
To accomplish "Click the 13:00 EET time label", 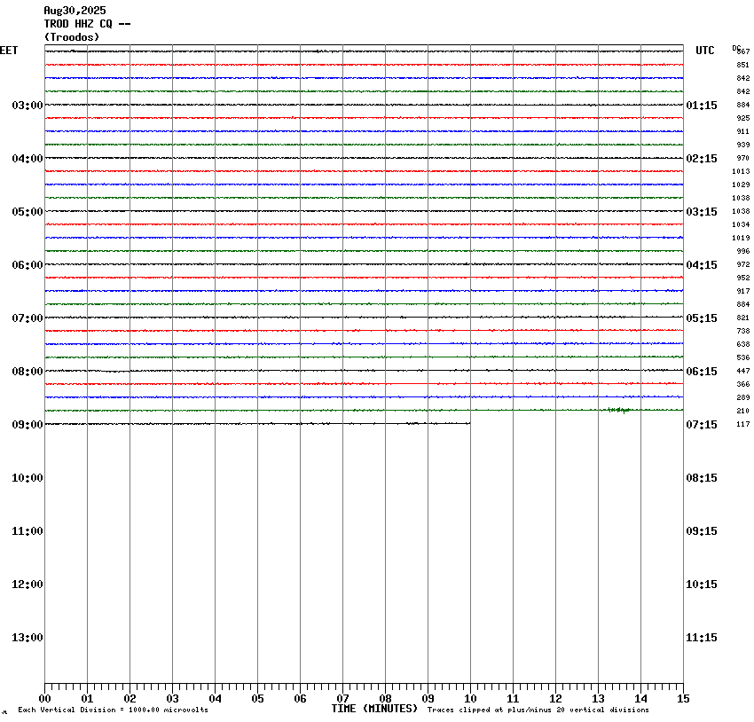I will [x=27, y=638].
